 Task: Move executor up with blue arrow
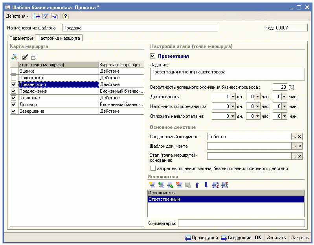[x=197, y=185]
